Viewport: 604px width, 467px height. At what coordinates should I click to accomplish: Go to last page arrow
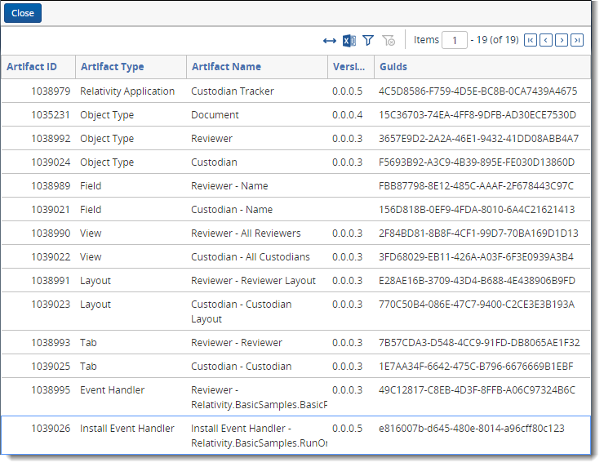tap(577, 40)
